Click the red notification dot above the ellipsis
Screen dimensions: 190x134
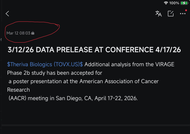[x=186, y=10]
